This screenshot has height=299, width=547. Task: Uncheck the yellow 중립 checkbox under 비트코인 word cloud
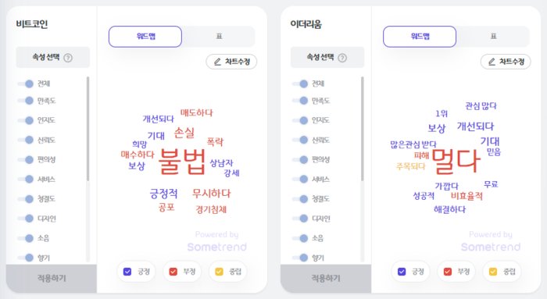point(219,272)
